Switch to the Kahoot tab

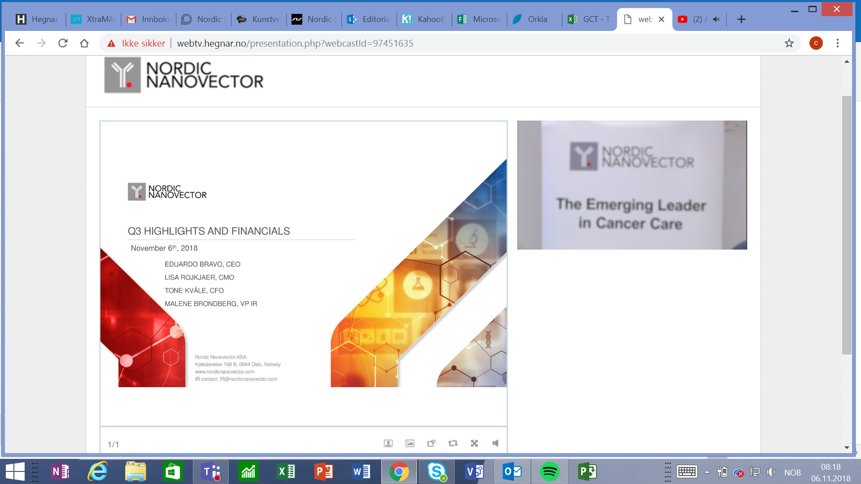coord(424,19)
